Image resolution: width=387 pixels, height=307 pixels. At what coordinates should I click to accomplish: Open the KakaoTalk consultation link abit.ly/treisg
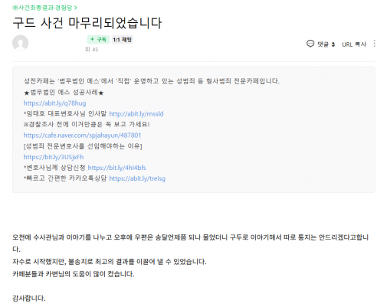pos(137,178)
